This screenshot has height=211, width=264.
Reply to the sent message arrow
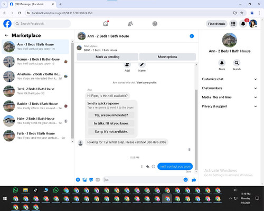click(148, 166)
